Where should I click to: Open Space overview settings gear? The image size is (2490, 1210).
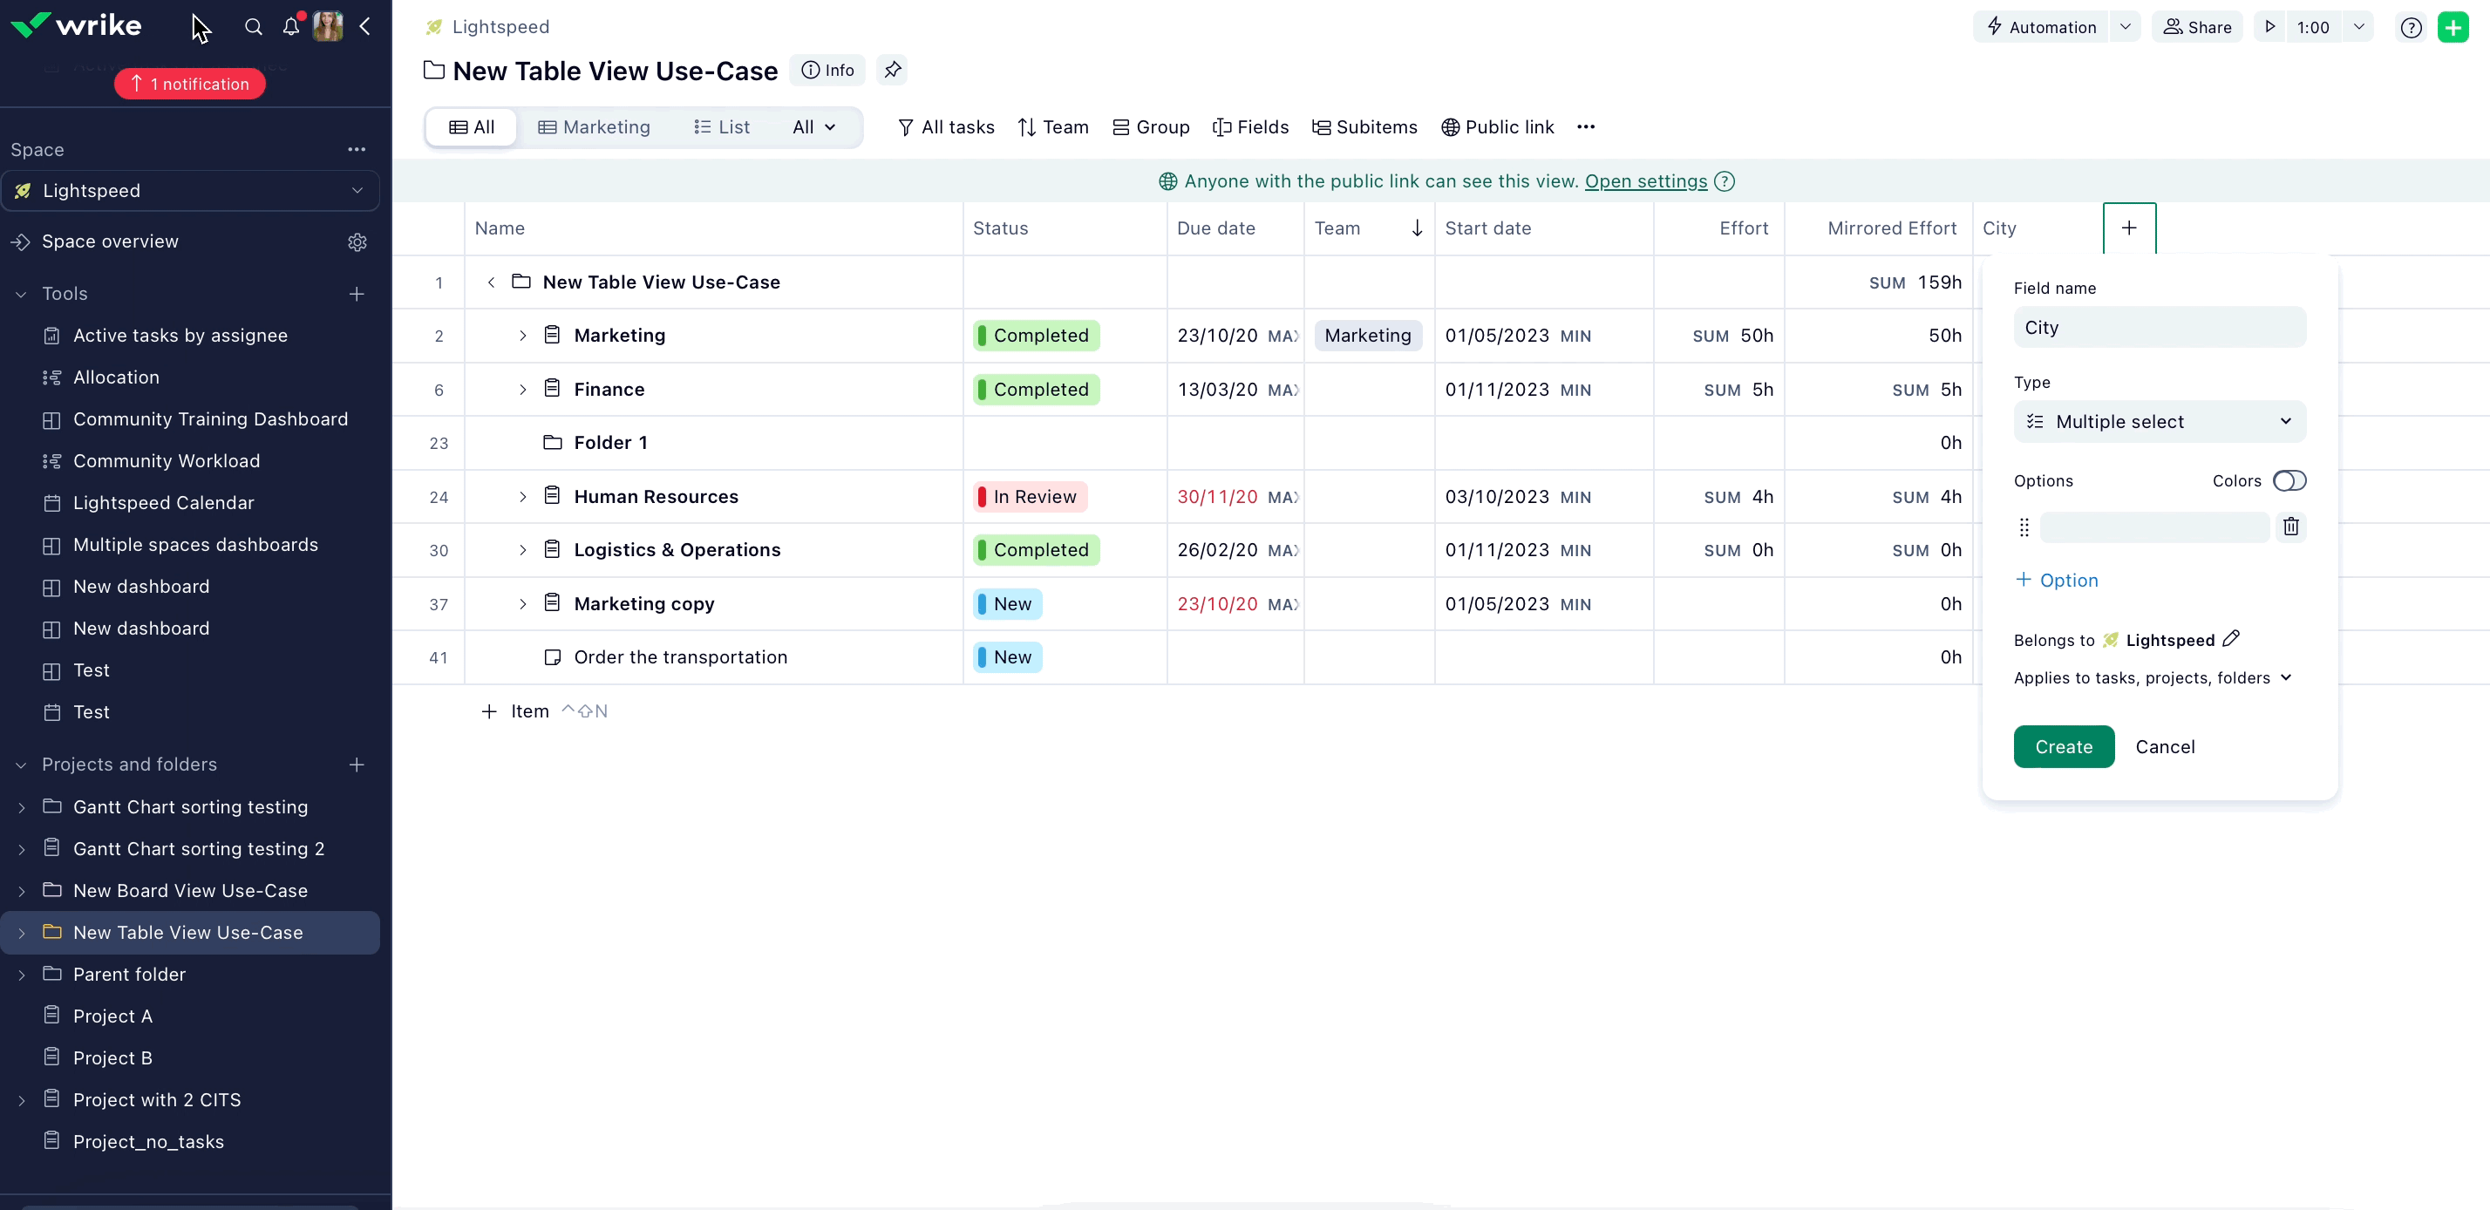click(x=357, y=241)
